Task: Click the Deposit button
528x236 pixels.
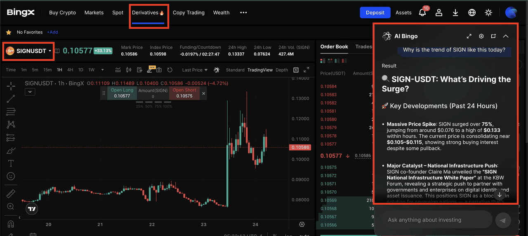Action: click(x=375, y=12)
